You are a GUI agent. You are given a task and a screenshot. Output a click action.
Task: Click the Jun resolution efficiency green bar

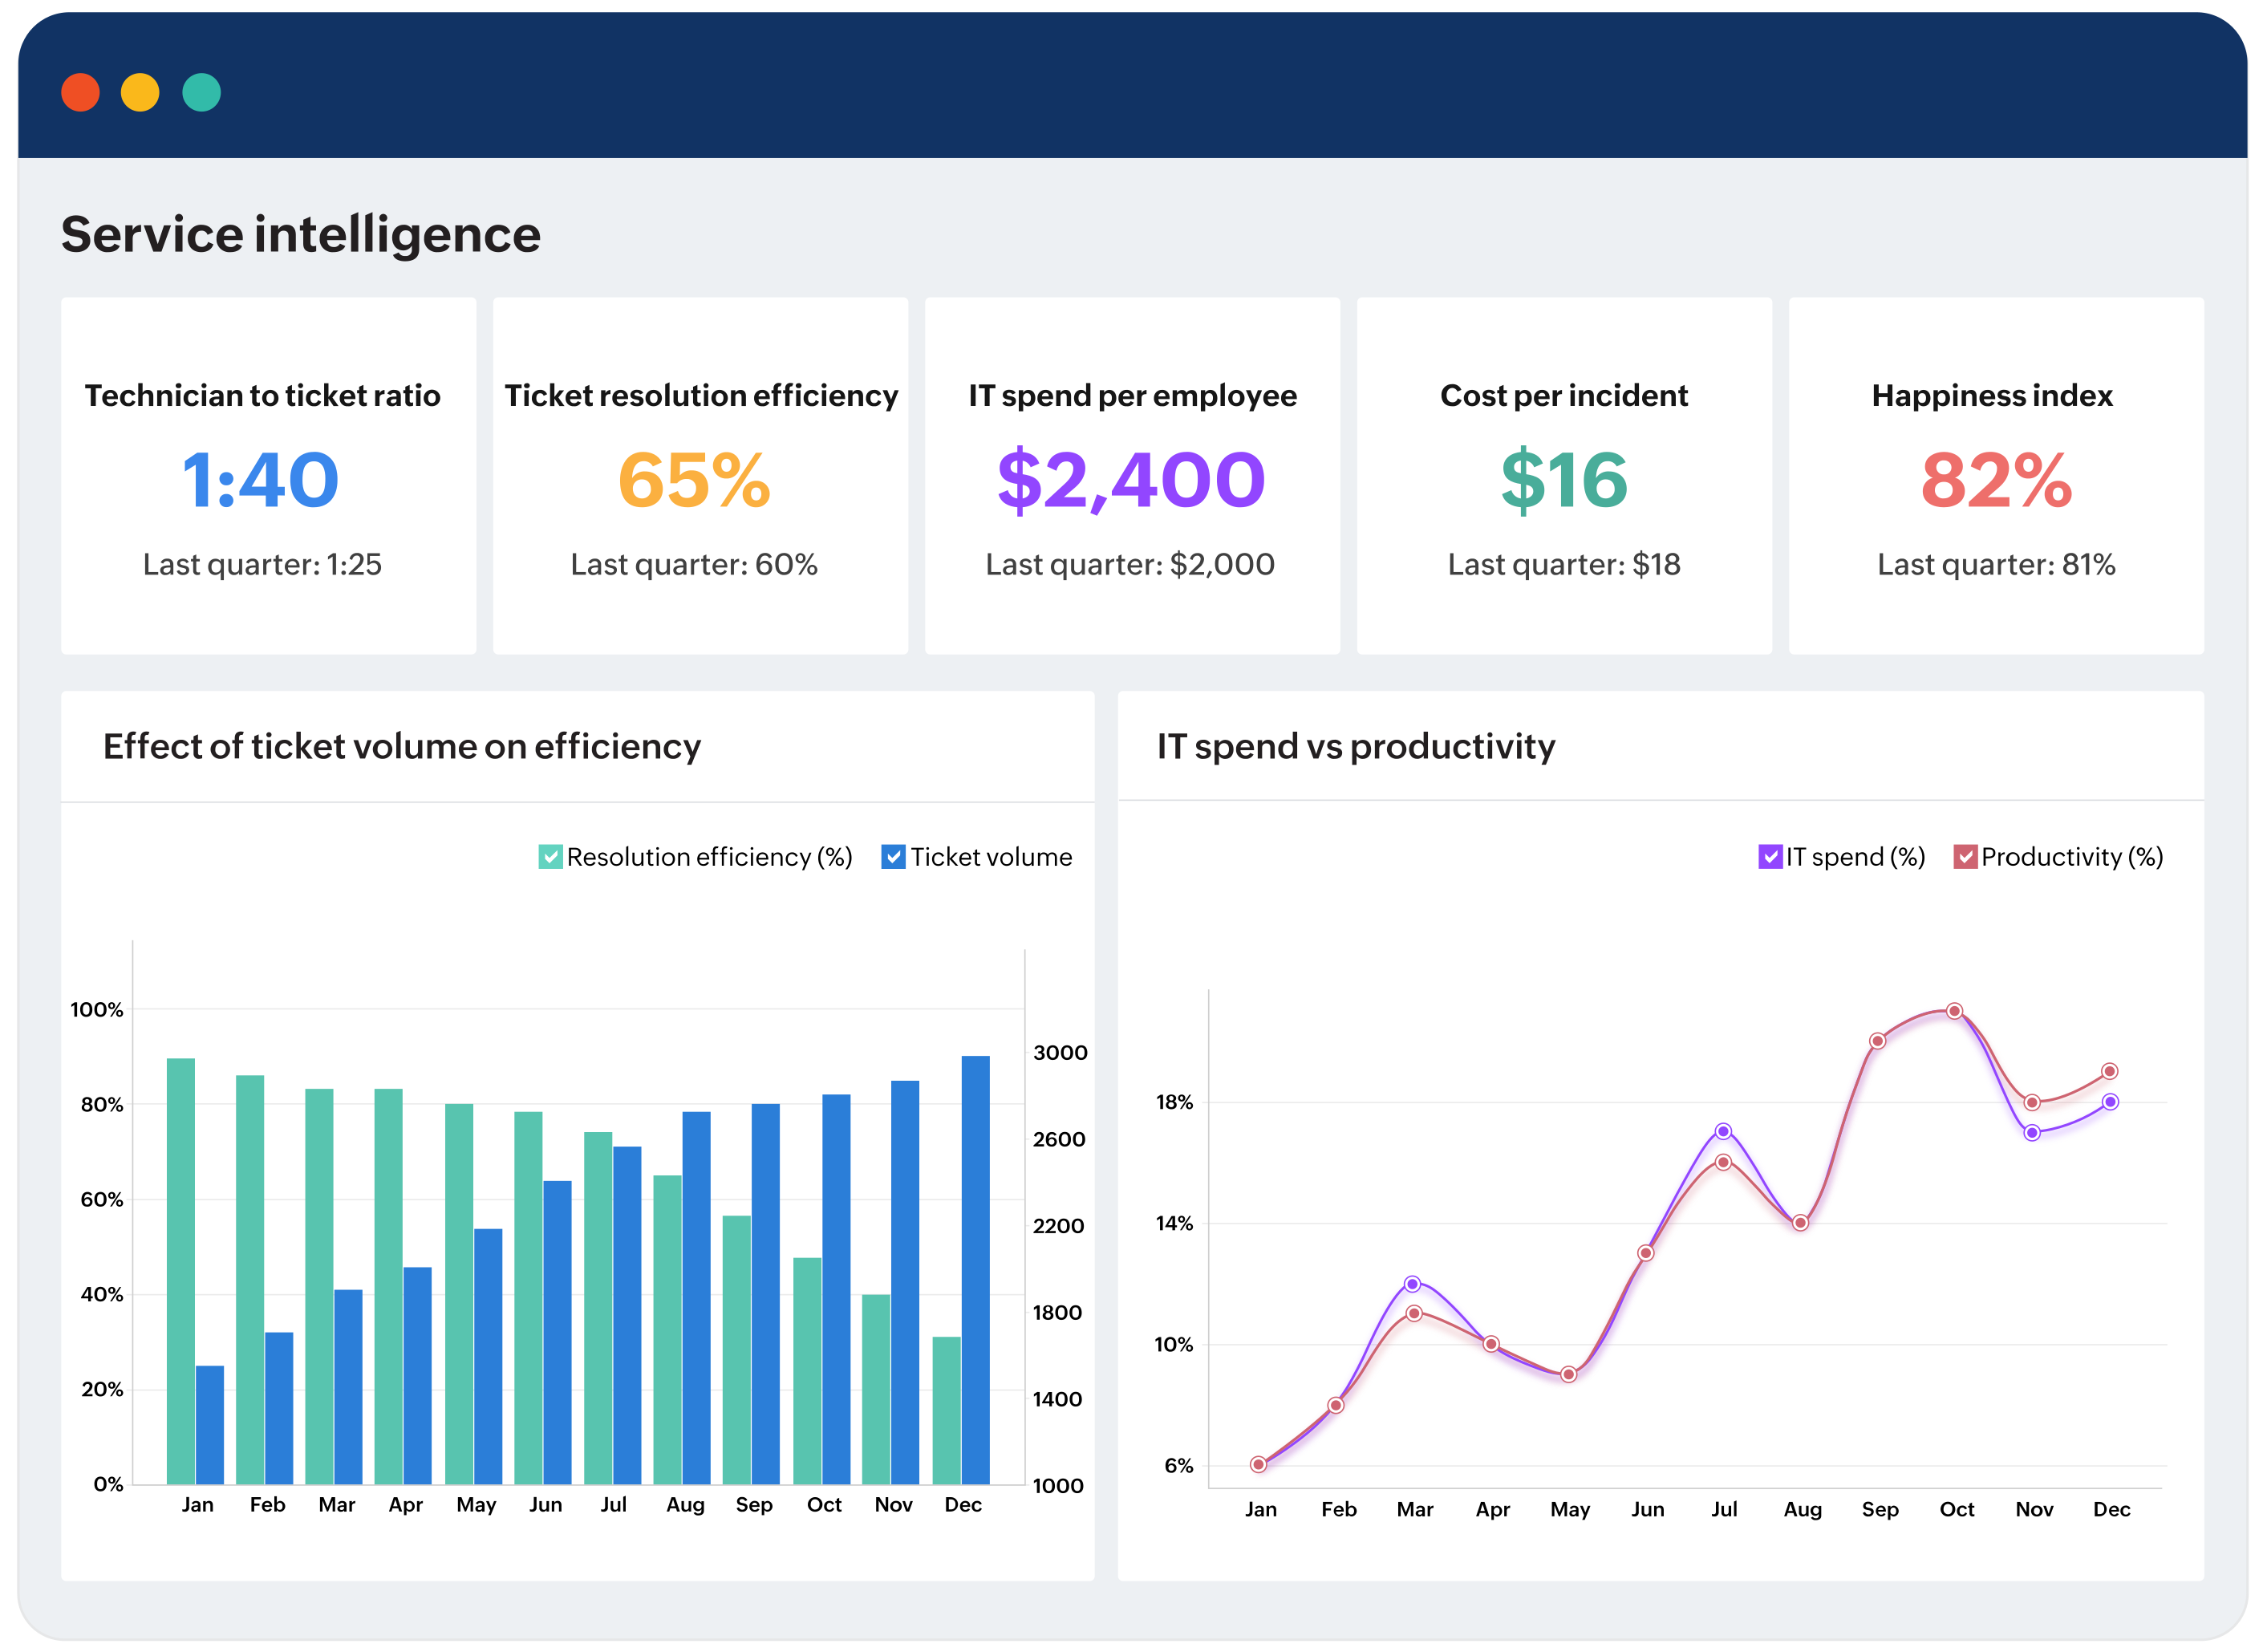(528, 1298)
